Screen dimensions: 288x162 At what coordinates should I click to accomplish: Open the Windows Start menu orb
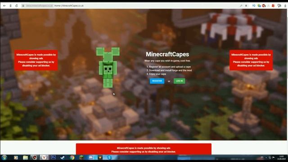tap(4, 157)
